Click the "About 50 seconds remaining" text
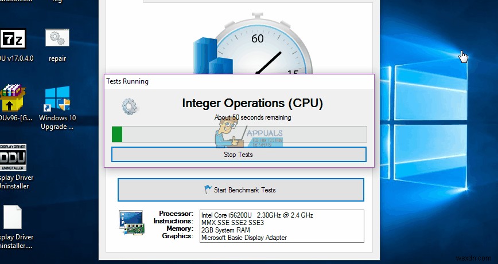Screen dimensions: 498x264 click(252, 117)
